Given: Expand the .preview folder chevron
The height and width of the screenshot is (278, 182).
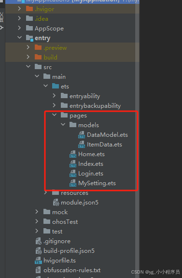Looking at the screenshot, I should [x=28, y=47].
